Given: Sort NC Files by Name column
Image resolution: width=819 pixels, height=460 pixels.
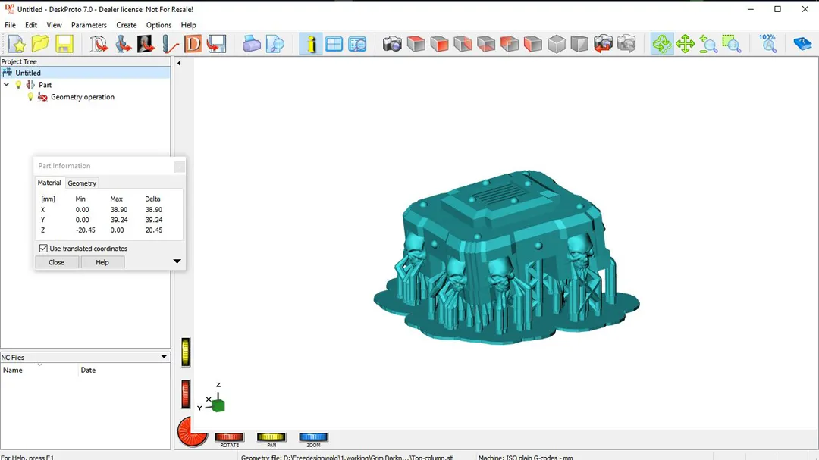Looking at the screenshot, I should click(39, 370).
